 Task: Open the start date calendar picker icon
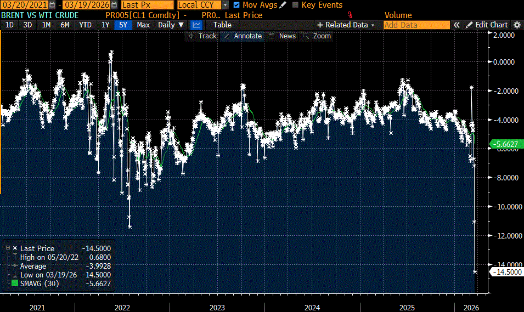52,5
